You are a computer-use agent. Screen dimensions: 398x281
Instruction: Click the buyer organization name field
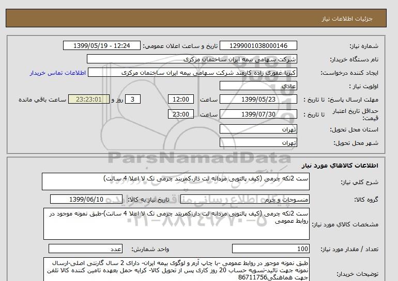click(192, 59)
